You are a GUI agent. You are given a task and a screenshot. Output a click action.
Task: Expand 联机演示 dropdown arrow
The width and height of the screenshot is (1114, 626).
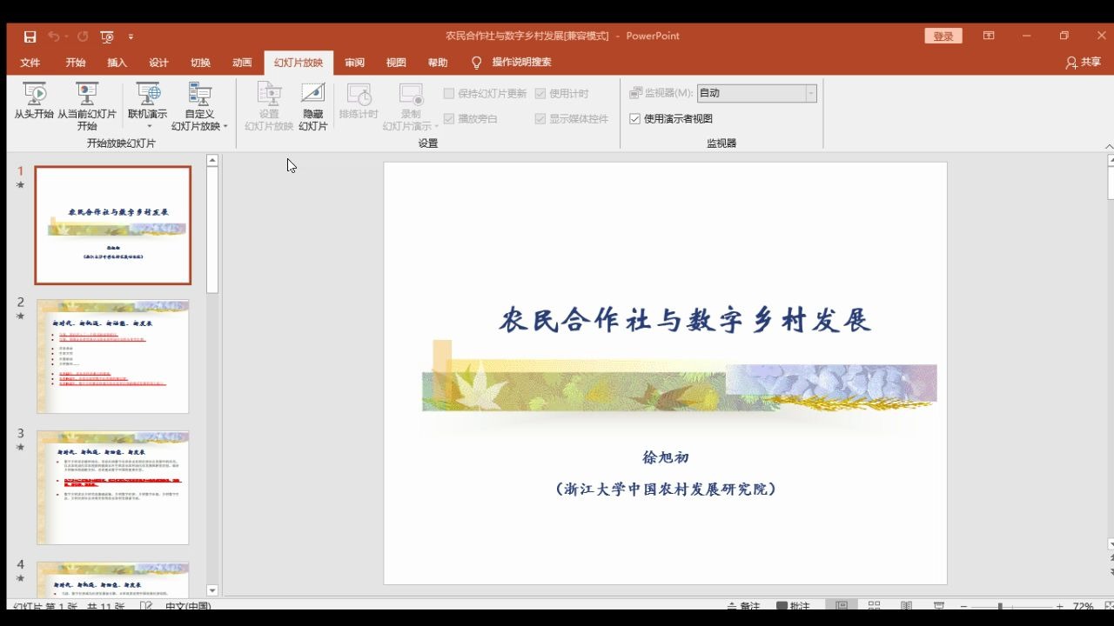(148, 127)
